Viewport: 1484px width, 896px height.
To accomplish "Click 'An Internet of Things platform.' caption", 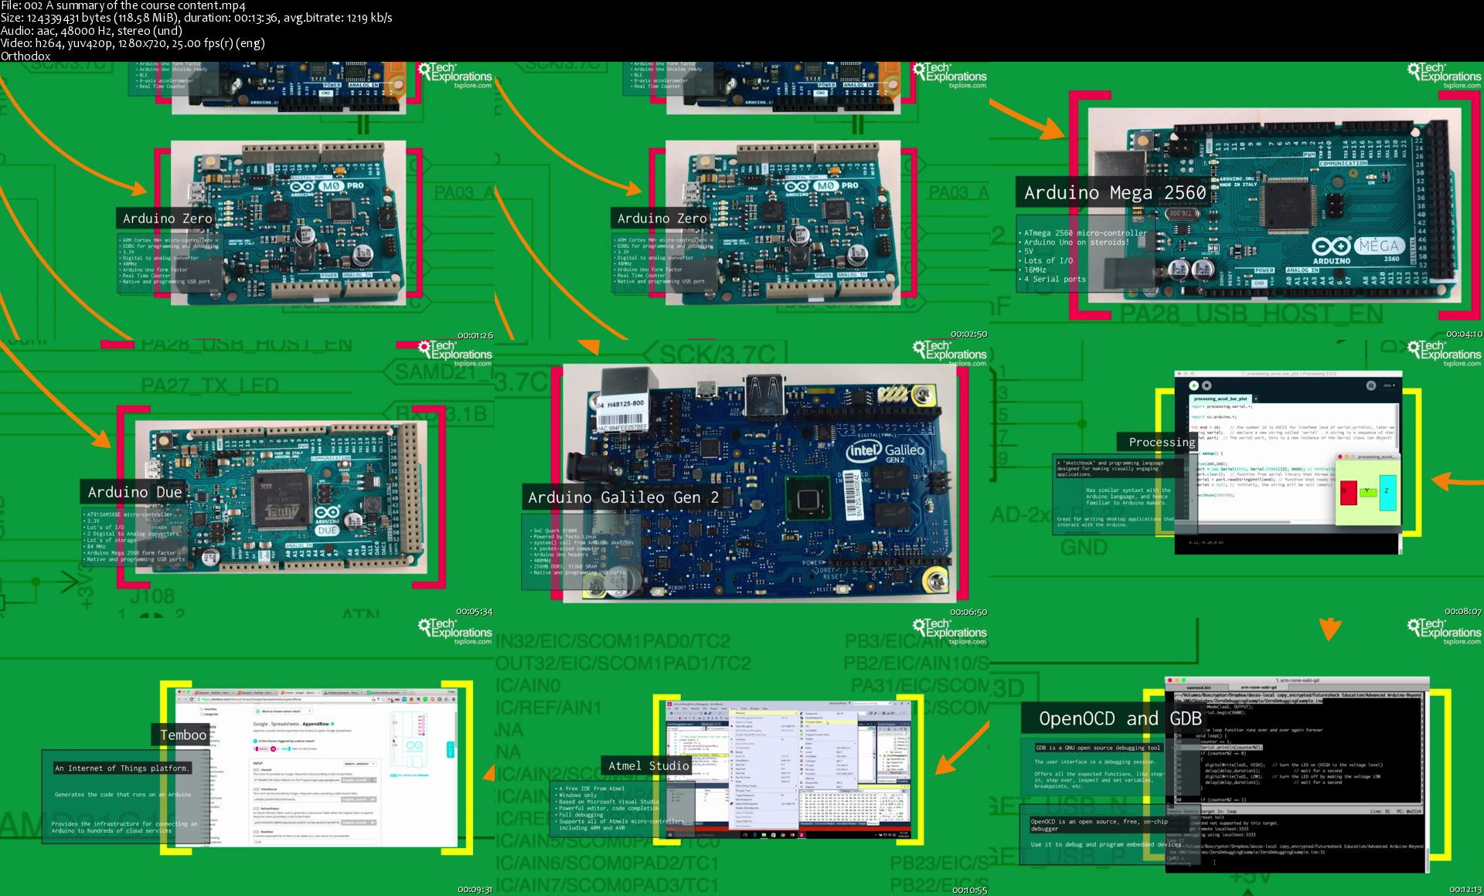I will tap(121, 768).
